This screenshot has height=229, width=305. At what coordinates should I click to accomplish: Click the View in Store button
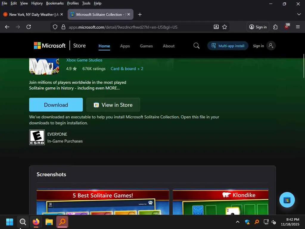pyautogui.click(x=113, y=105)
